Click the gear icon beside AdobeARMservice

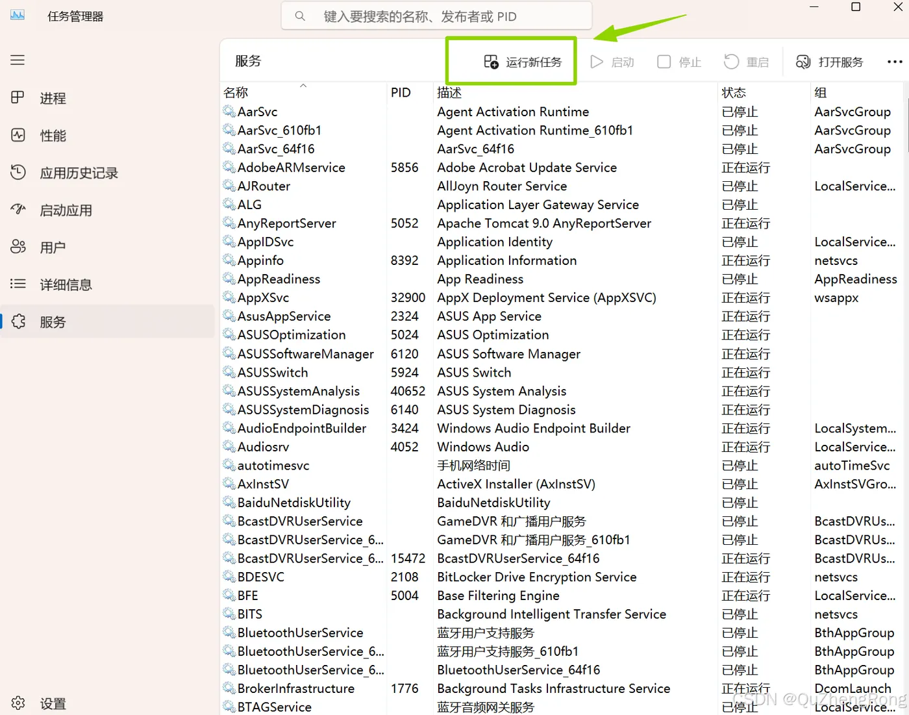point(229,168)
